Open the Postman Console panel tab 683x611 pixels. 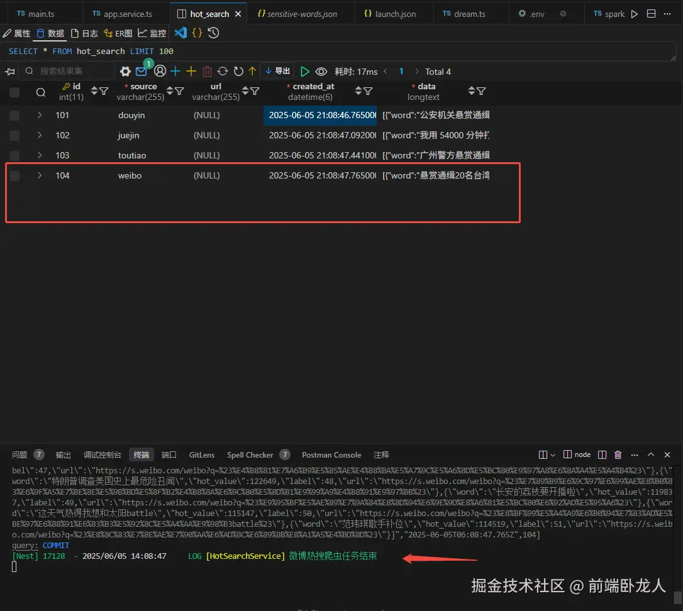[x=331, y=454]
